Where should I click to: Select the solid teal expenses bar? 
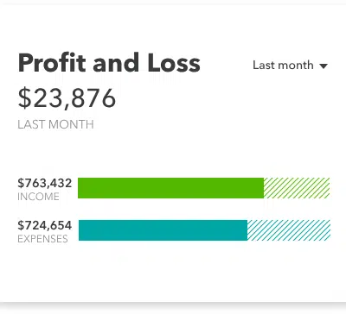[163, 230]
